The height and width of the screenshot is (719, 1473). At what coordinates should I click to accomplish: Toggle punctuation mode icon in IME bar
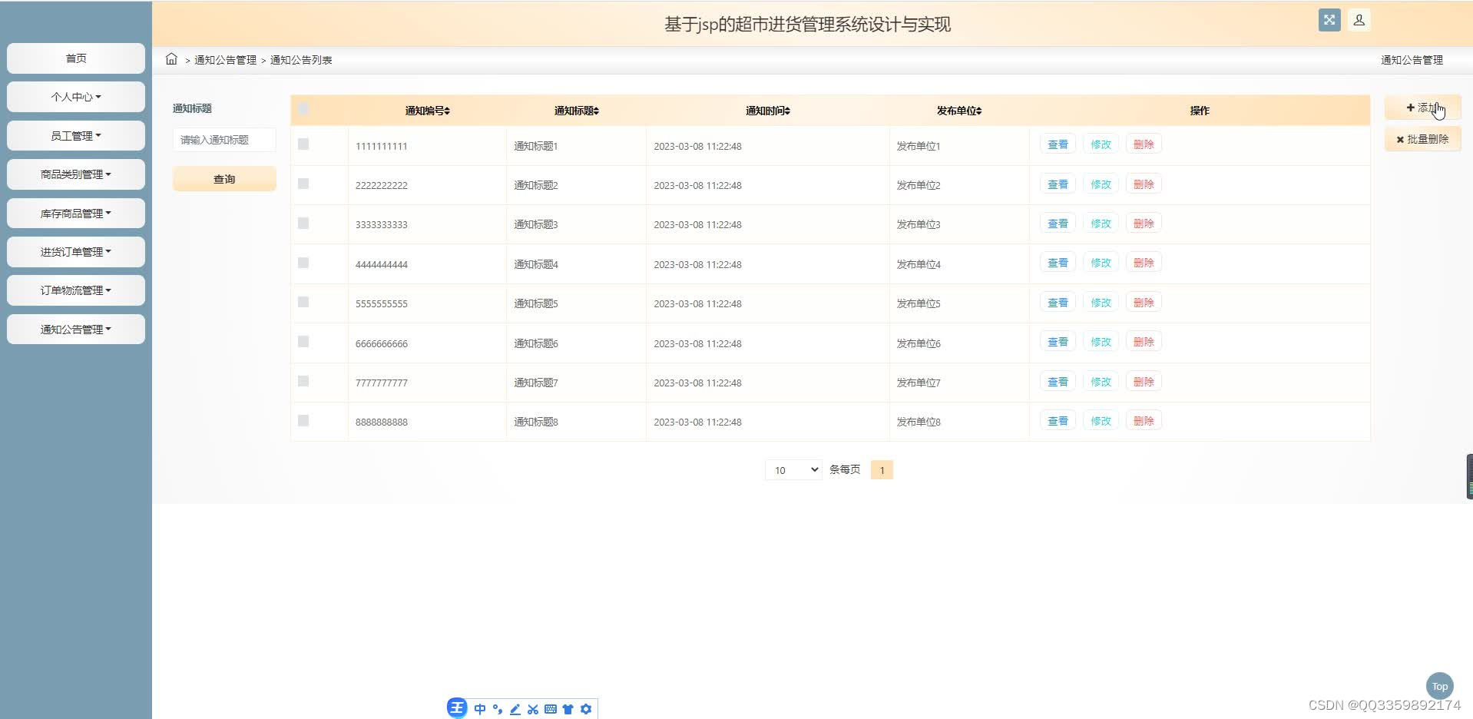click(498, 709)
